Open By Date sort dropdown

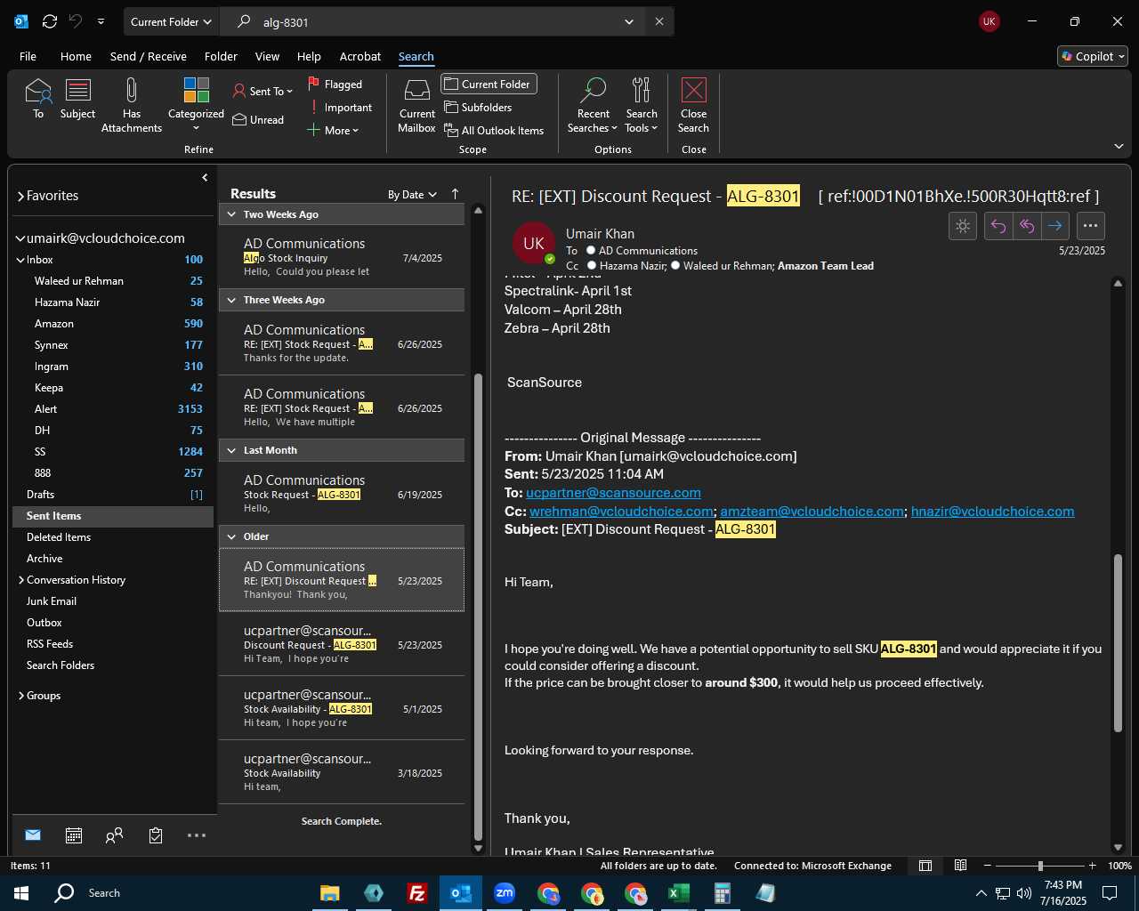[x=412, y=194]
